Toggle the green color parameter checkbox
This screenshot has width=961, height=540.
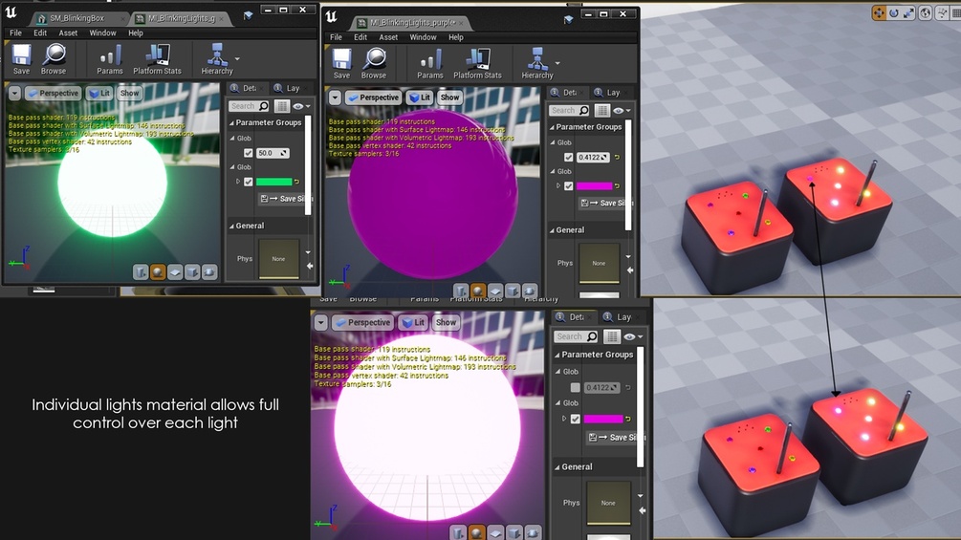click(x=249, y=182)
